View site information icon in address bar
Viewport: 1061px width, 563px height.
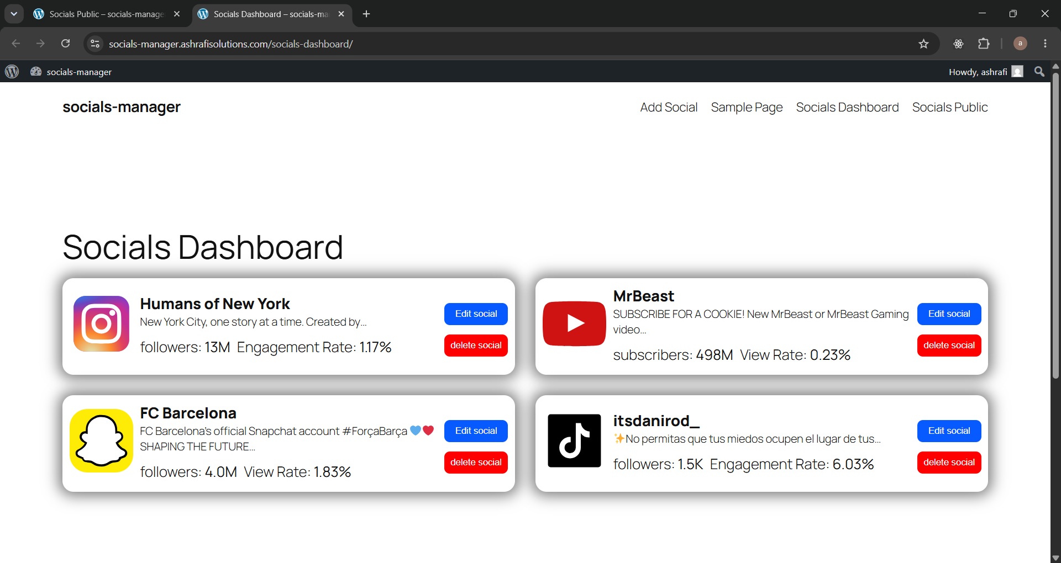[x=95, y=44]
